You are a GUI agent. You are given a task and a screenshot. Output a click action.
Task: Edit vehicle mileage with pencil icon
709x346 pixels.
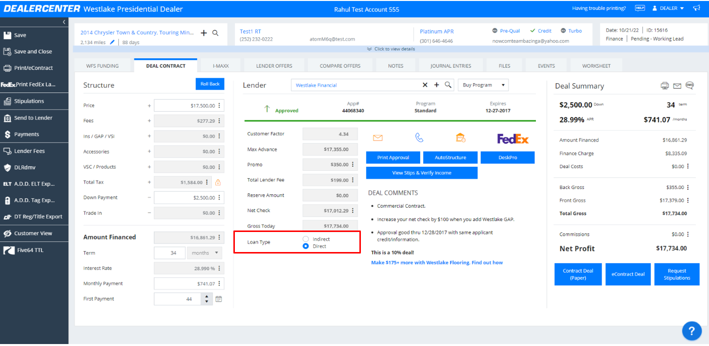[112, 42]
